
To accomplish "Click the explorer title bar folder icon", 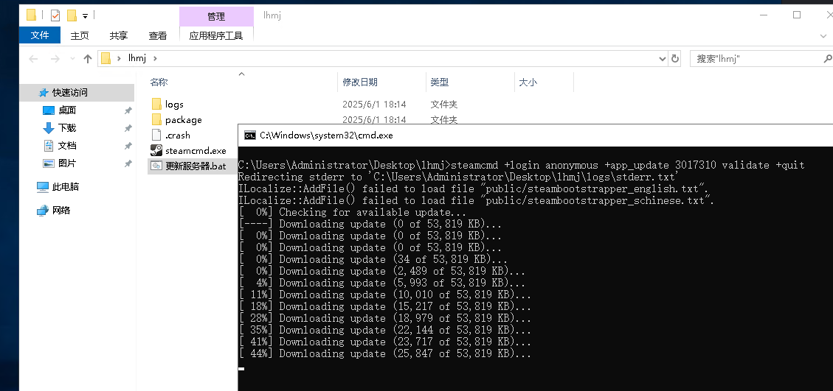I will 31,15.
